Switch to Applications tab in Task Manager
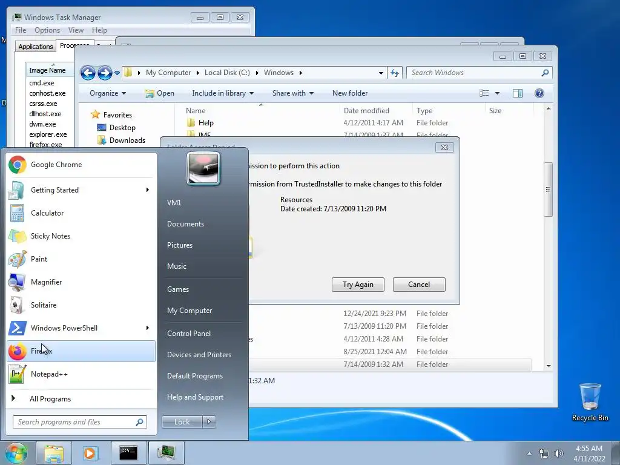The image size is (620, 465). (36, 46)
